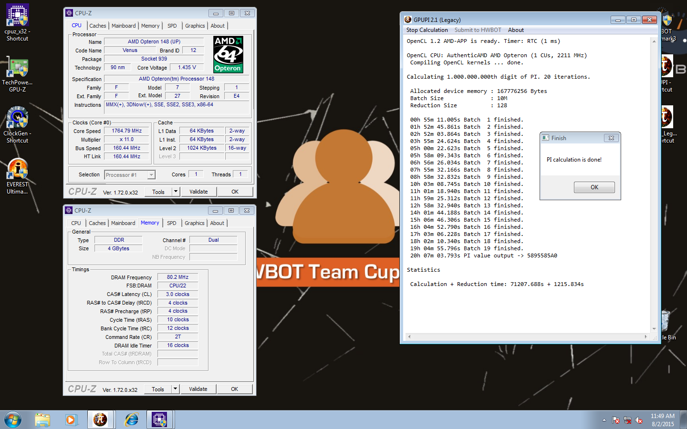Open TechPowerUp GPU-Z desktop icon
This screenshot has height=429, width=687.
[18, 75]
